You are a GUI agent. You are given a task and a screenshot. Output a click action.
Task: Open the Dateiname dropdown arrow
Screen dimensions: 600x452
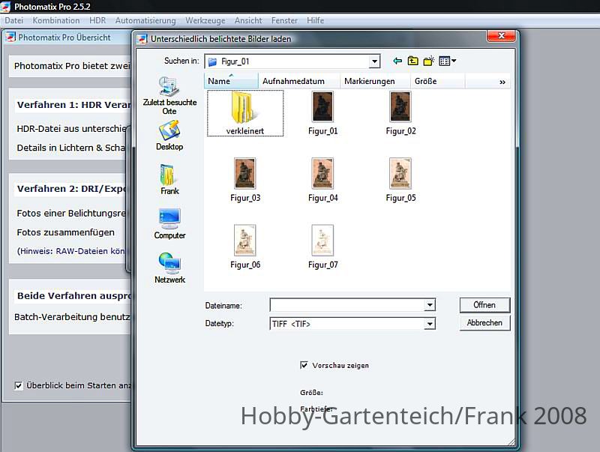(x=430, y=305)
